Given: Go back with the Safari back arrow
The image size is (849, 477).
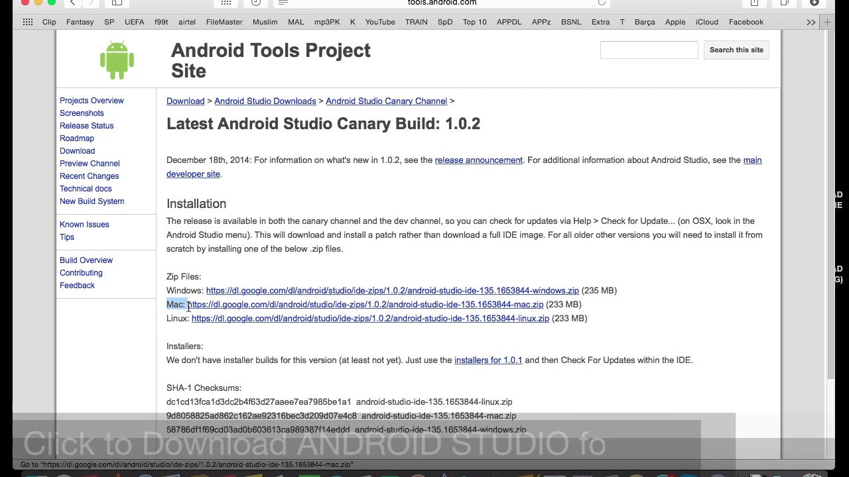Looking at the screenshot, I should [x=73, y=3].
